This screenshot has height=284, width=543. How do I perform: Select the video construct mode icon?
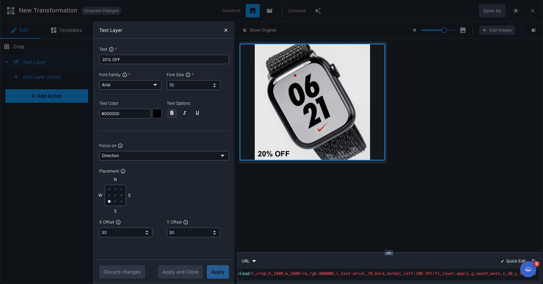pyautogui.click(x=269, y=11)
